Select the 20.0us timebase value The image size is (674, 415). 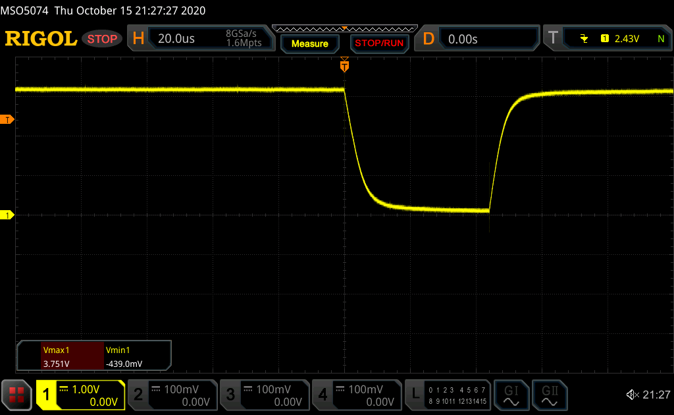176,39
